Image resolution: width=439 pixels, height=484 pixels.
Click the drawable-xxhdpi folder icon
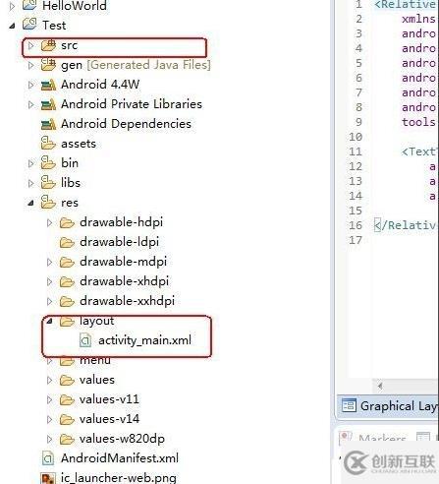[67, 302]
